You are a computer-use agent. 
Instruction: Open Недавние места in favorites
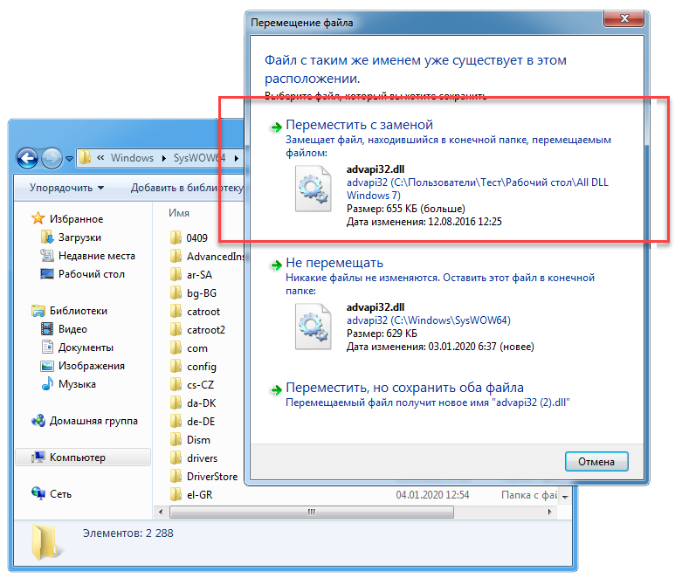(x=97, y=256)
